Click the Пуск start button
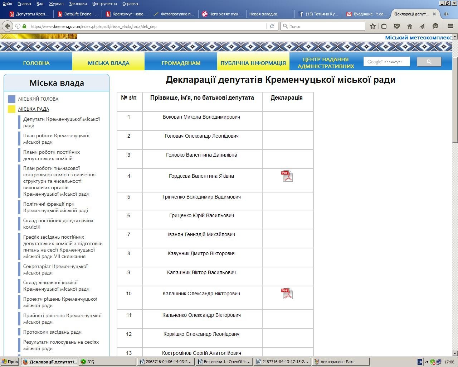The height and width of the screenshot is (367, 458). point(10,362)
